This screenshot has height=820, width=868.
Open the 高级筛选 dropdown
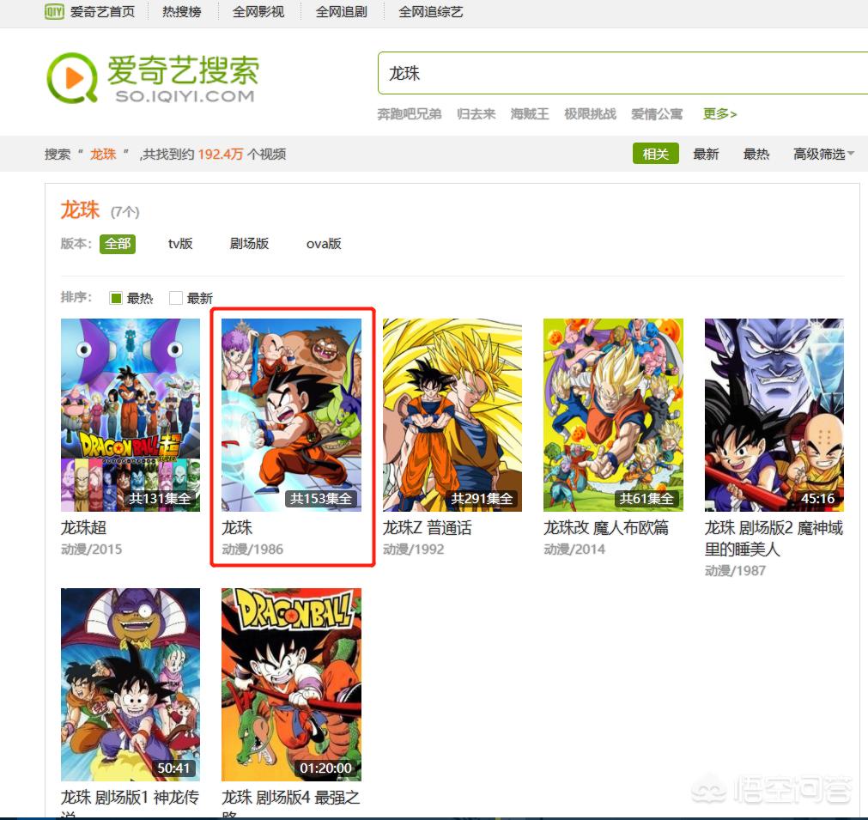click(x=823, y=154)
